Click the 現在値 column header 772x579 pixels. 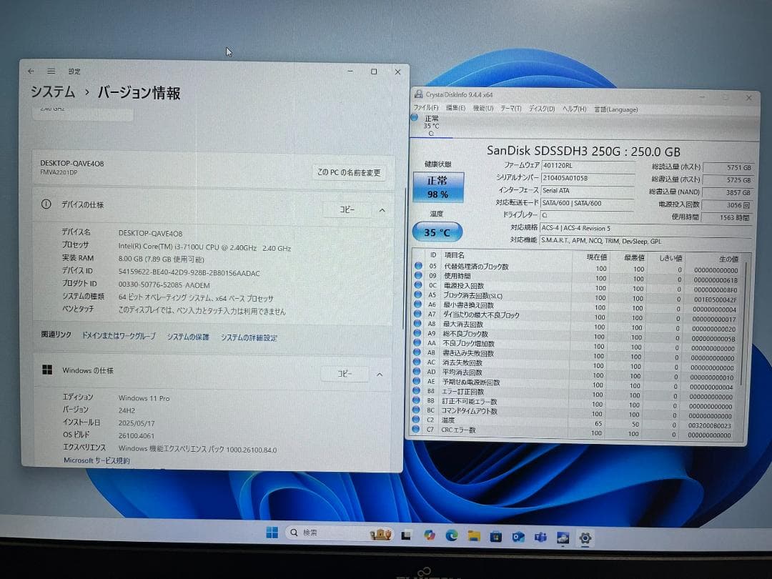click(x=596, y=257)
